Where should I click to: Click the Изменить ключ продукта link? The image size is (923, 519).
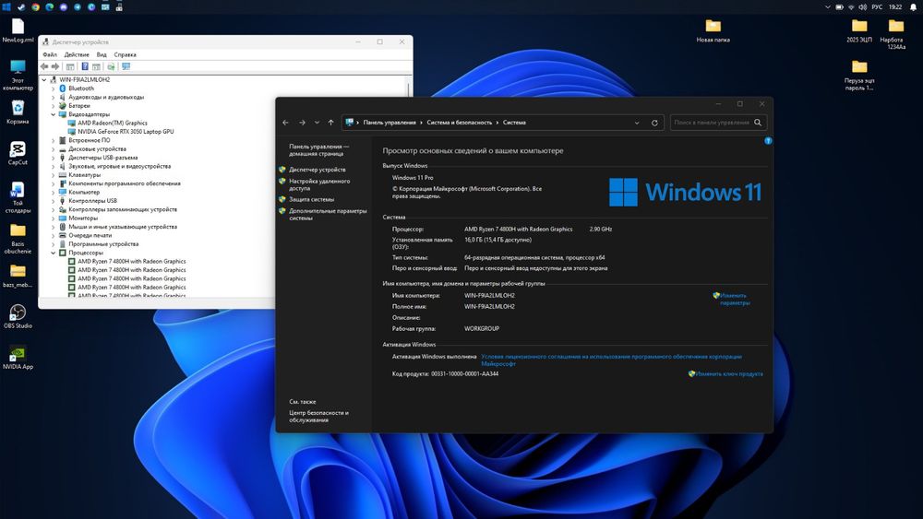pos(729,374)
